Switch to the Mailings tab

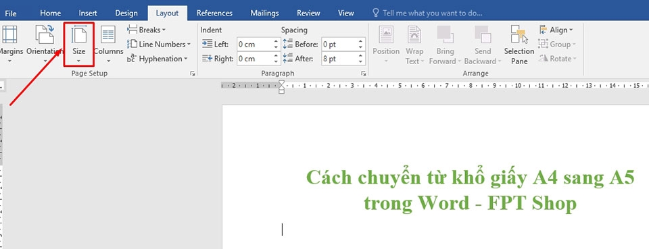tap(264, 13)
